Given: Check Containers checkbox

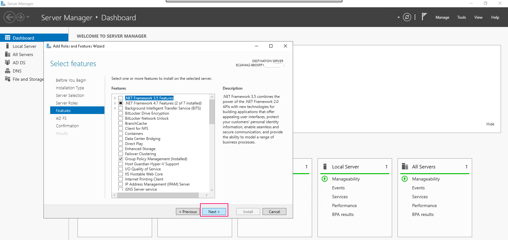Looking at the screenshot, I should (x=121, y=134).
